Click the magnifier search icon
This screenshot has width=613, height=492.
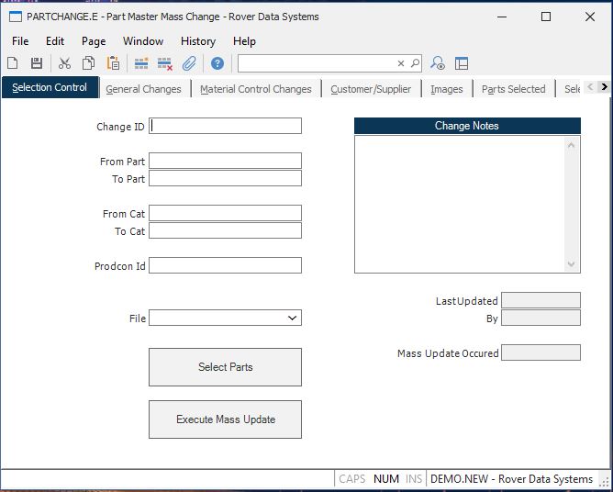click(x=415, y=63)
